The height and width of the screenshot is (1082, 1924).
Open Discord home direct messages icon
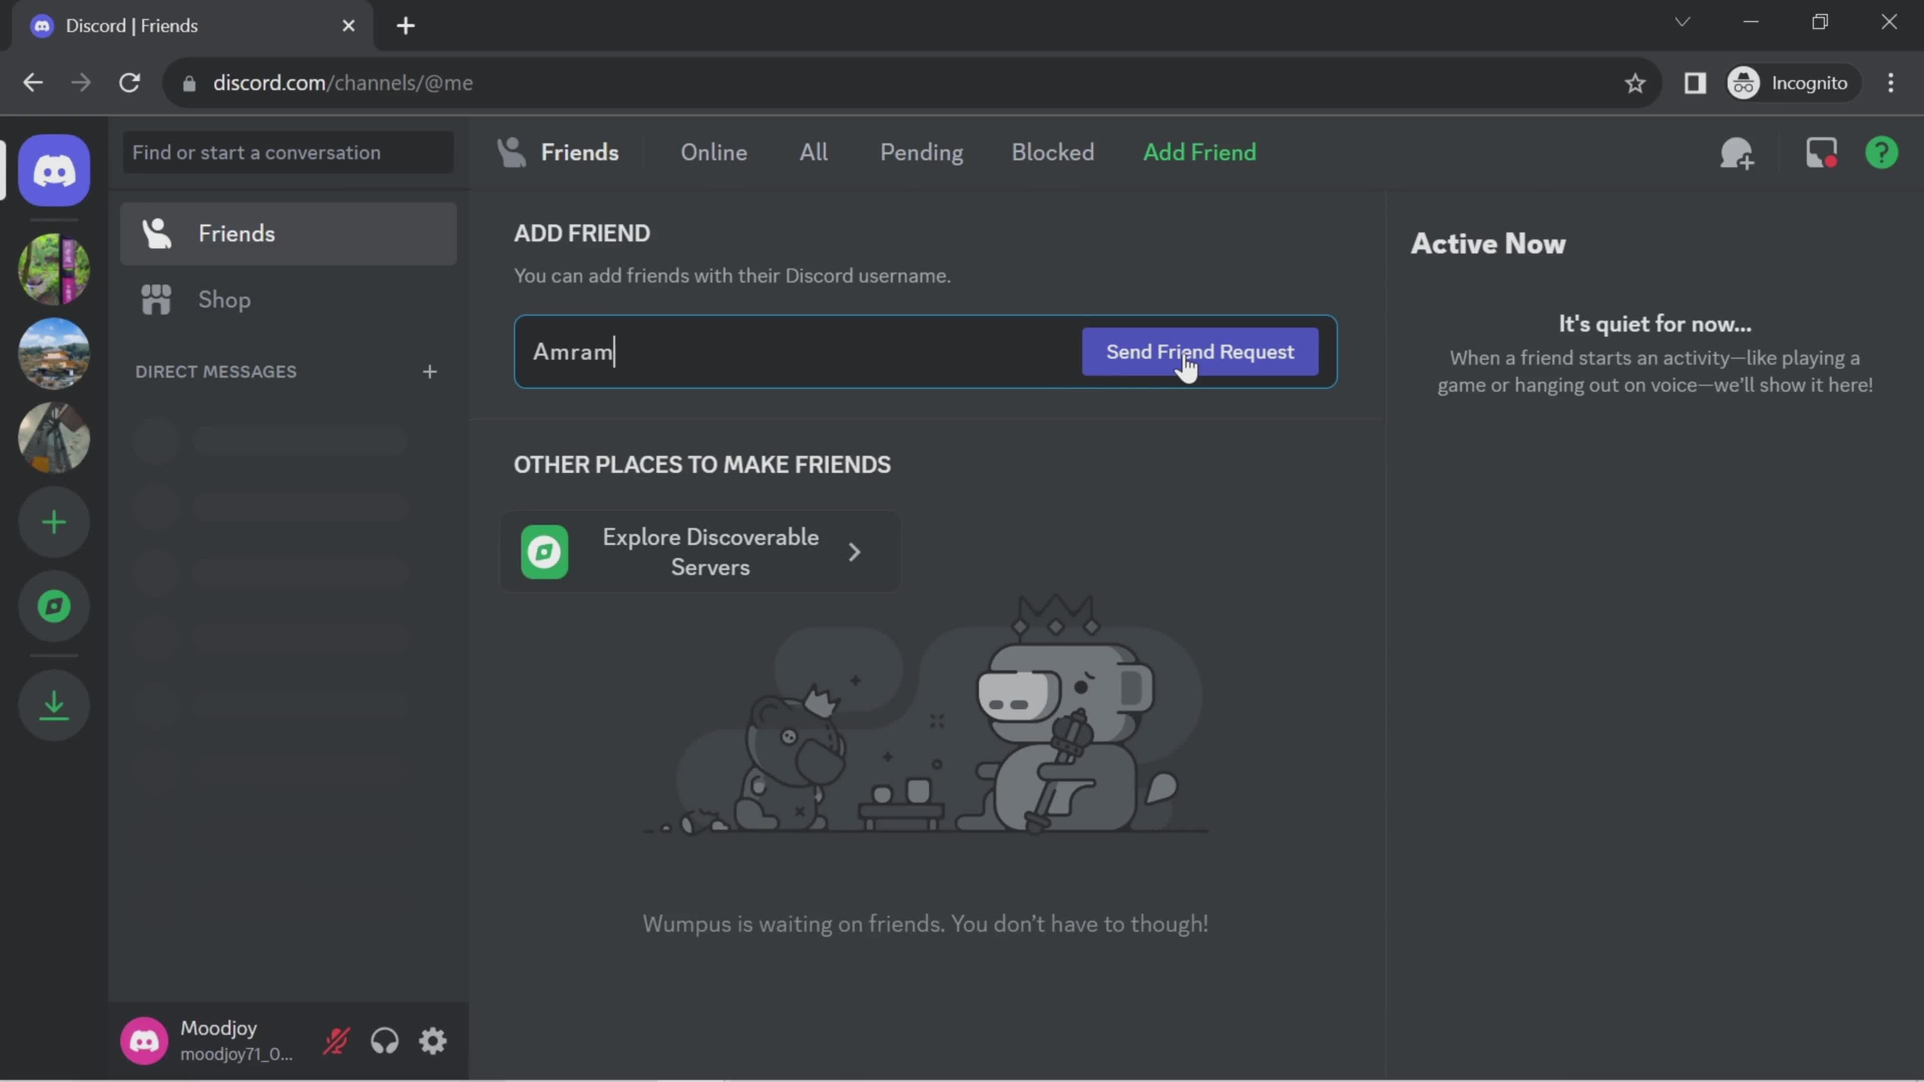point(54,171)
